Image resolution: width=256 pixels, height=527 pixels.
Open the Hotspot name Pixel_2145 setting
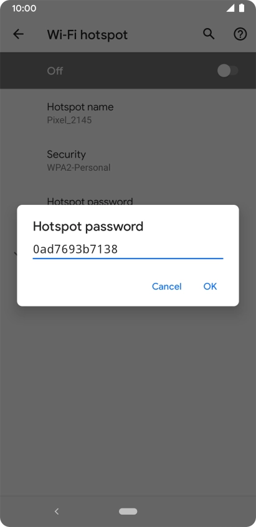coord(128,113)
